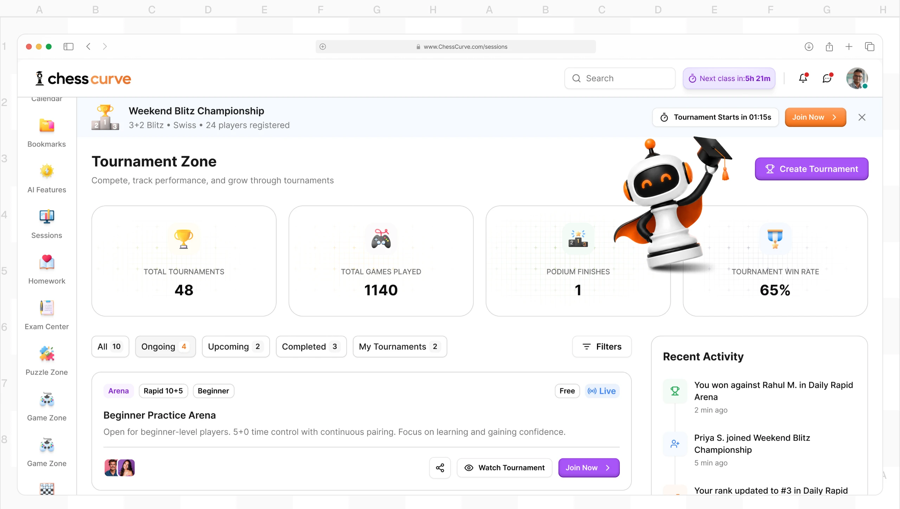Screen dimensions: 900x509
Task: Click the Rapid 10+5 tag
Action: (163, 391)
